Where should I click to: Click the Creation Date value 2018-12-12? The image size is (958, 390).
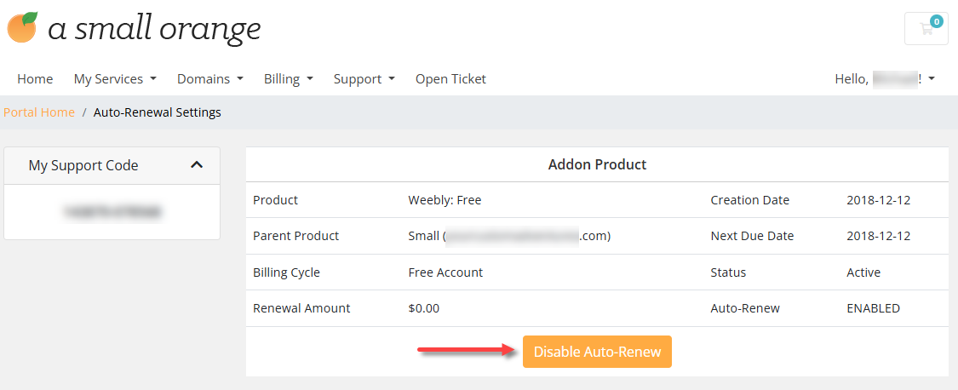click(879, 200)
